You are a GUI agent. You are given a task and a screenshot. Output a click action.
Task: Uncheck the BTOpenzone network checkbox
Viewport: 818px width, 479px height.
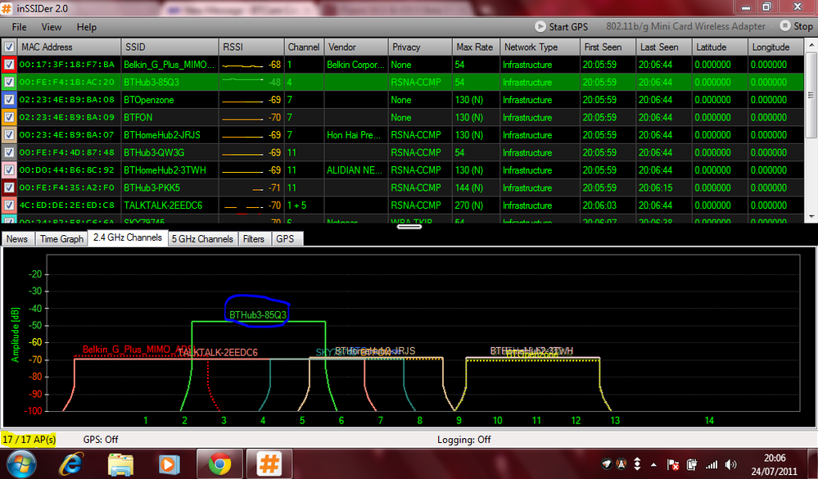[9, 100]
